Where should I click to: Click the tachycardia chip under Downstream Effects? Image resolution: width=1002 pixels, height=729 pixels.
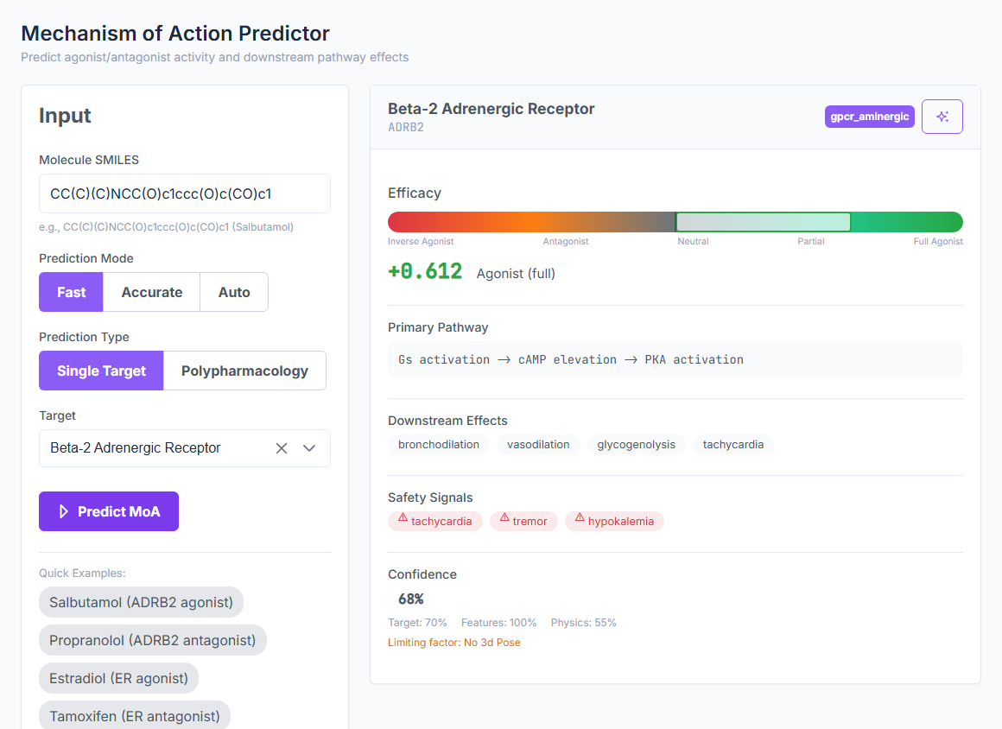click(x=733, y=445)
